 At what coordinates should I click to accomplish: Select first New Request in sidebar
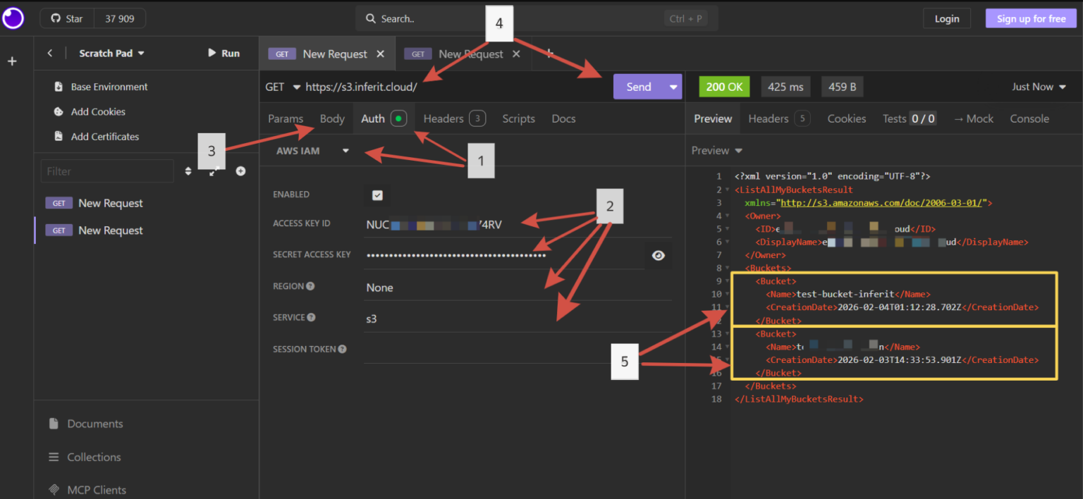point(146,203)
